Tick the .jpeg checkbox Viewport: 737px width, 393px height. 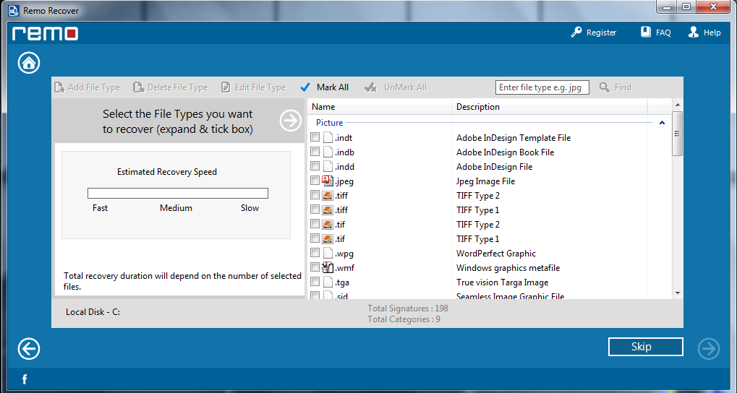pyautogui.click(x=315, y=181)
